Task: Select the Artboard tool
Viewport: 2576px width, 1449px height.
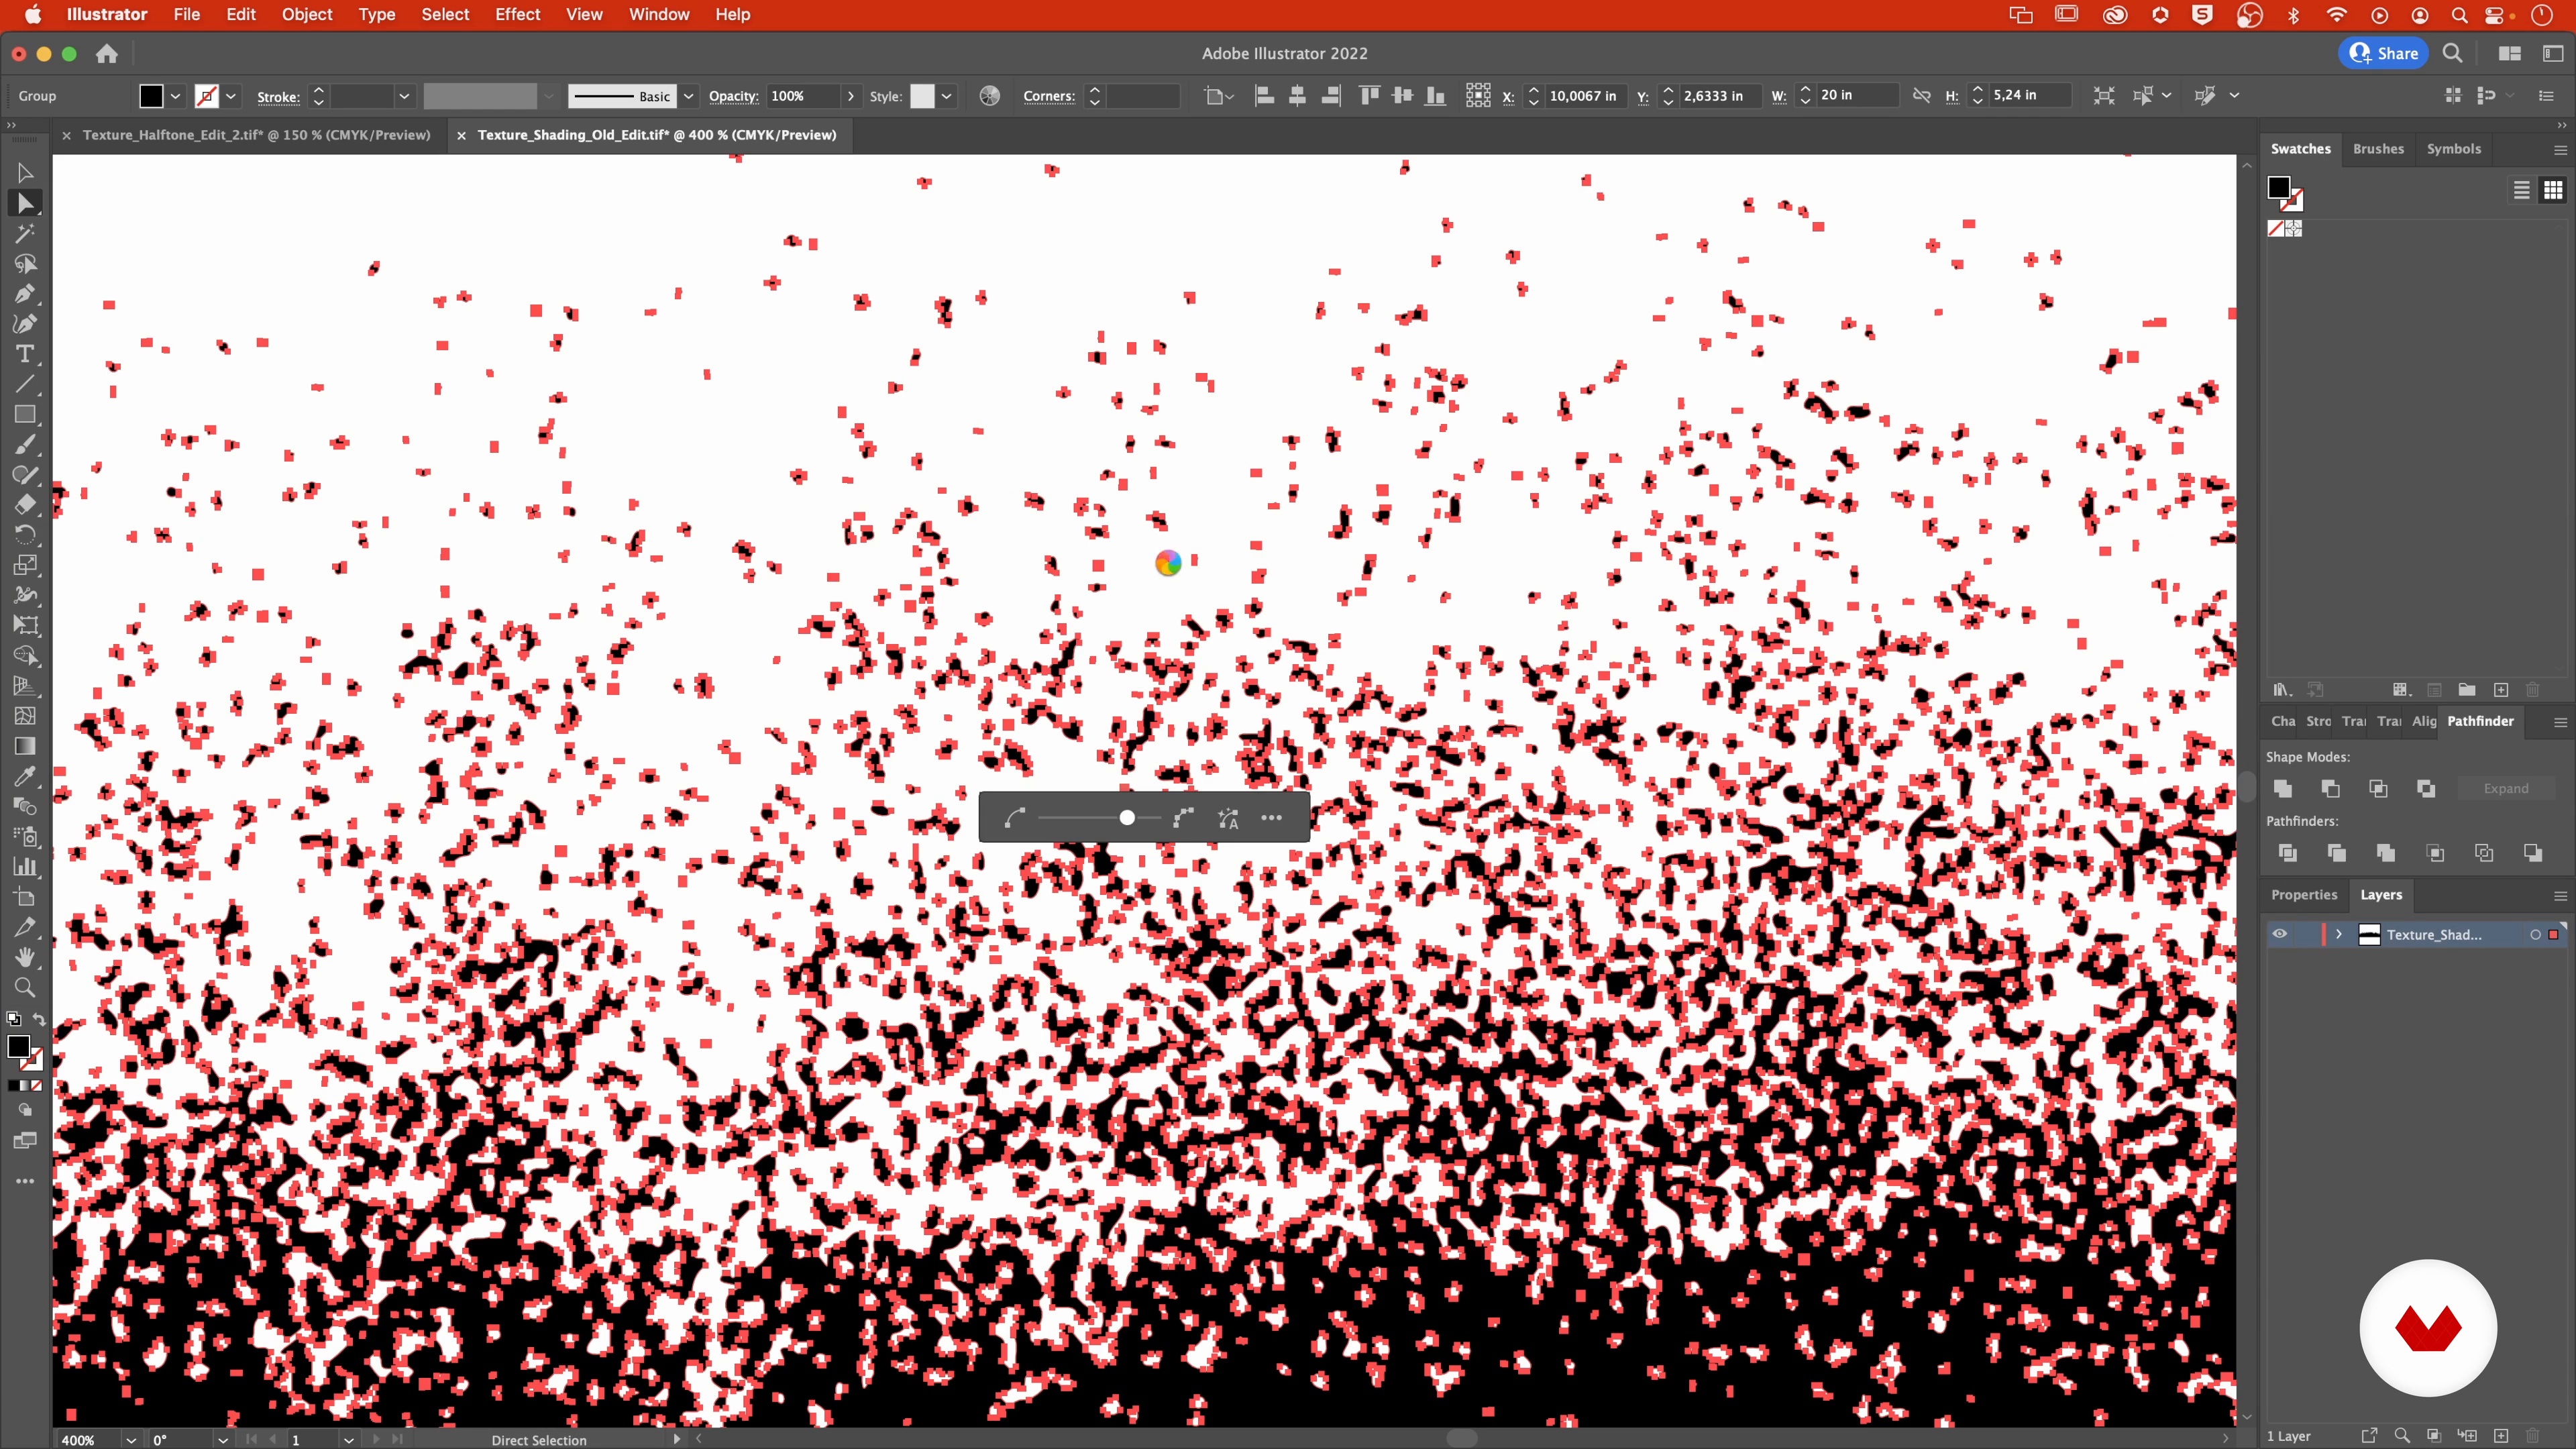Action: pos(25,897)
